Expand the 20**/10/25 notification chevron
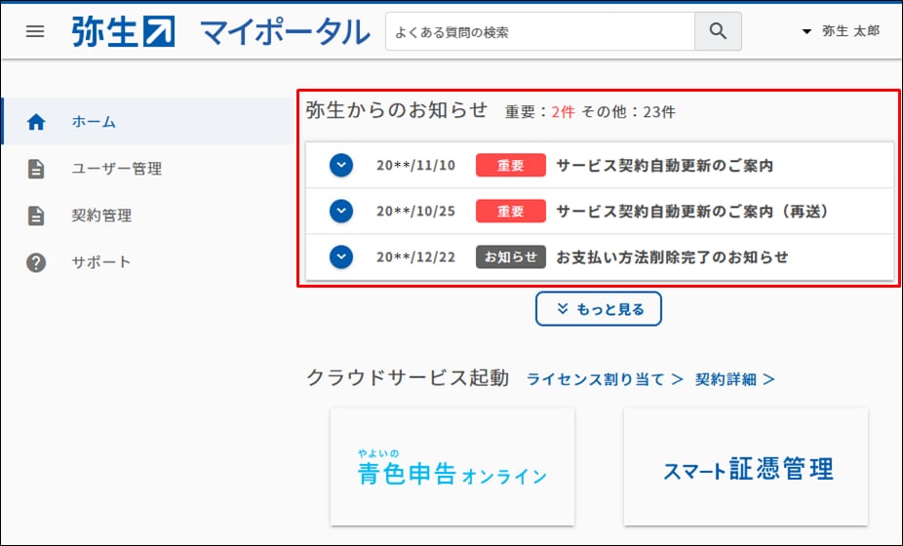 (340, 211)
